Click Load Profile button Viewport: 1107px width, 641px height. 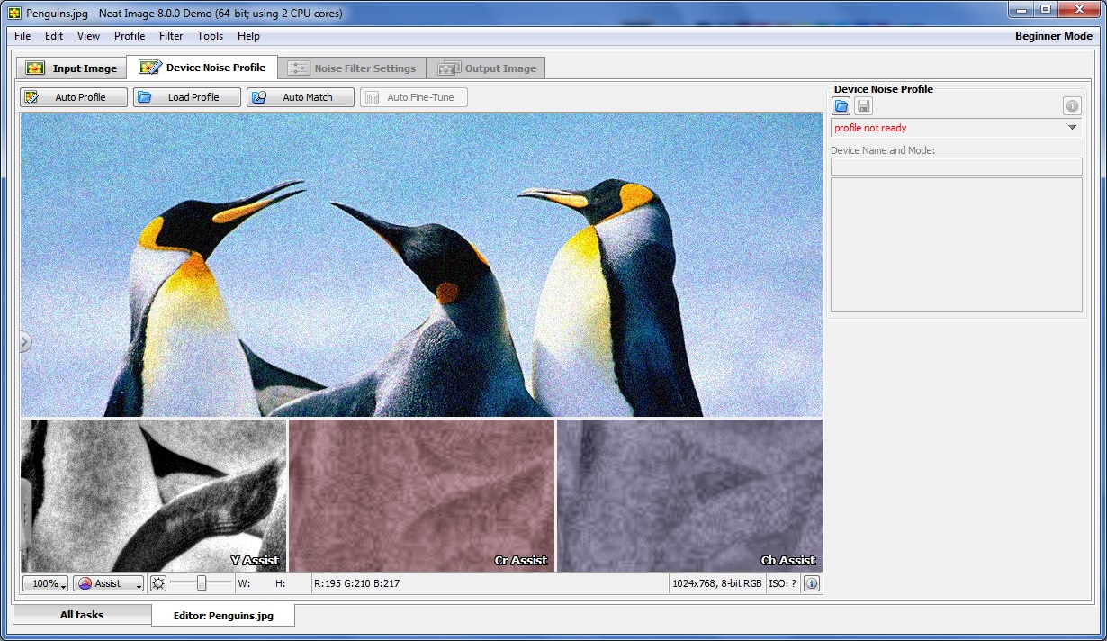187,97
